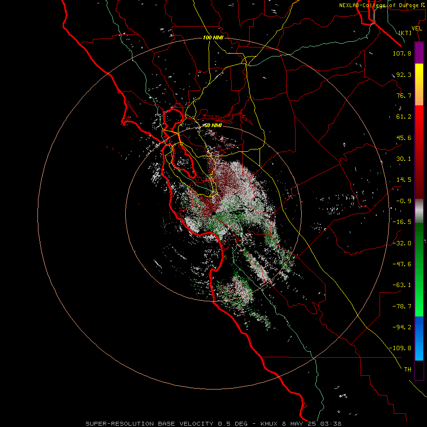Click the TH threshold label
The image size is (427, 427).
[408, 370]
